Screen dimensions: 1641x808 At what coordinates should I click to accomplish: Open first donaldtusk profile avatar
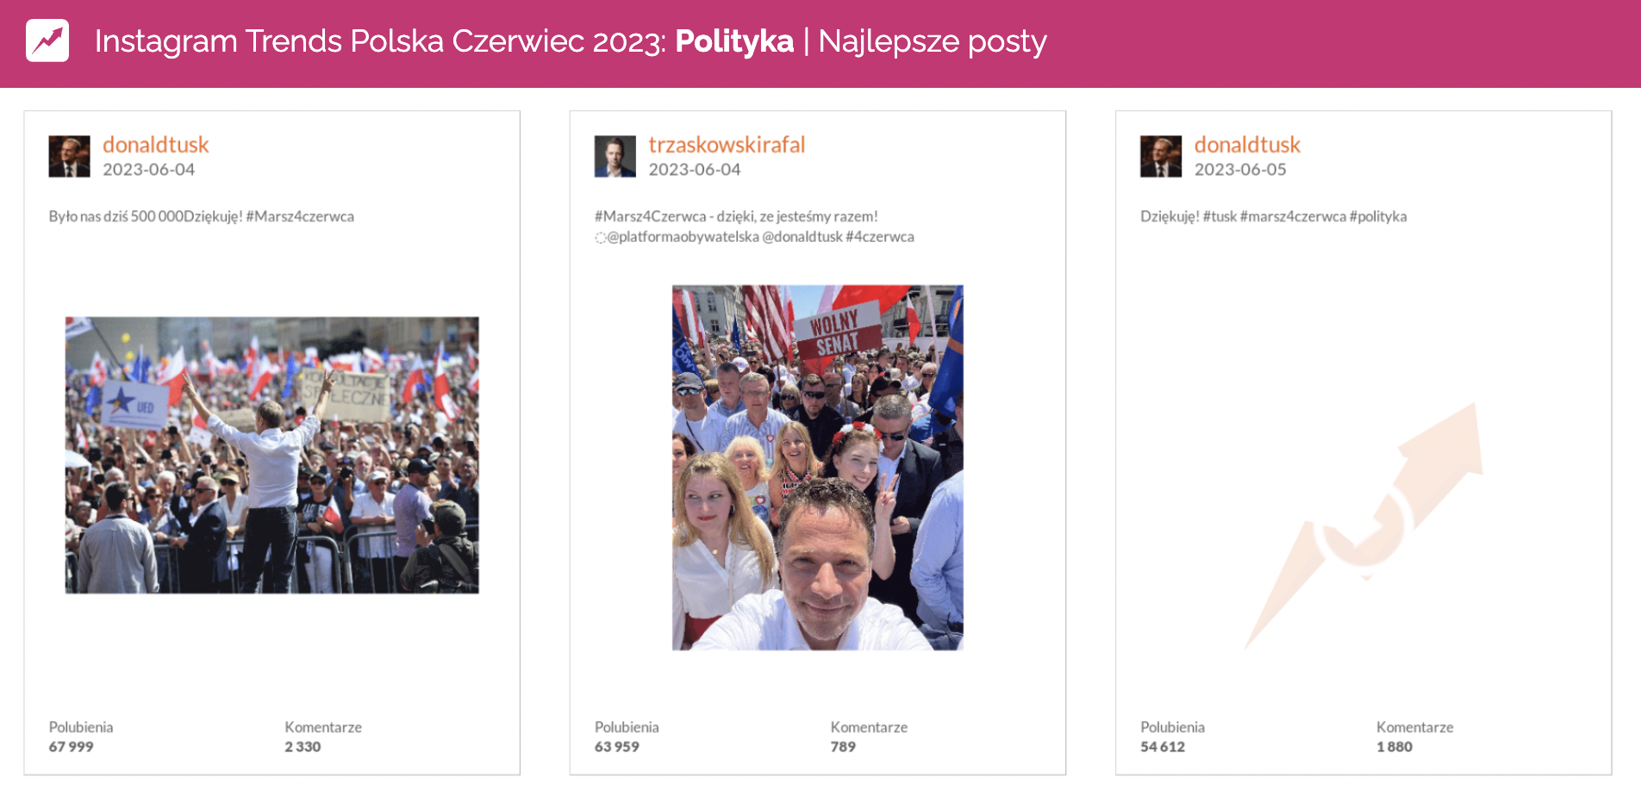pos(69,156)
